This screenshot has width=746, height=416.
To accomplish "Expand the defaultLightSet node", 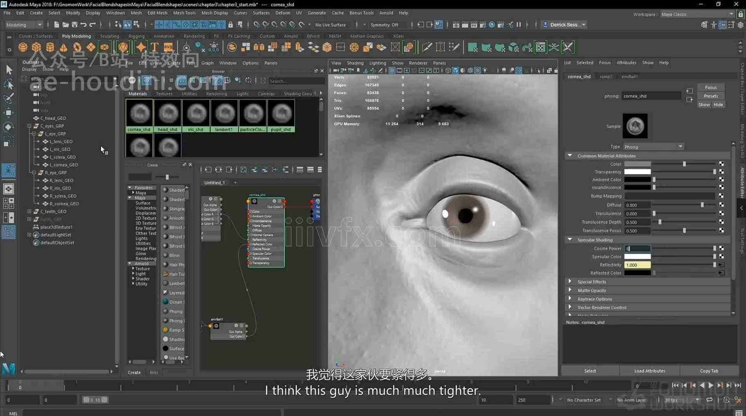I will 29,235.
